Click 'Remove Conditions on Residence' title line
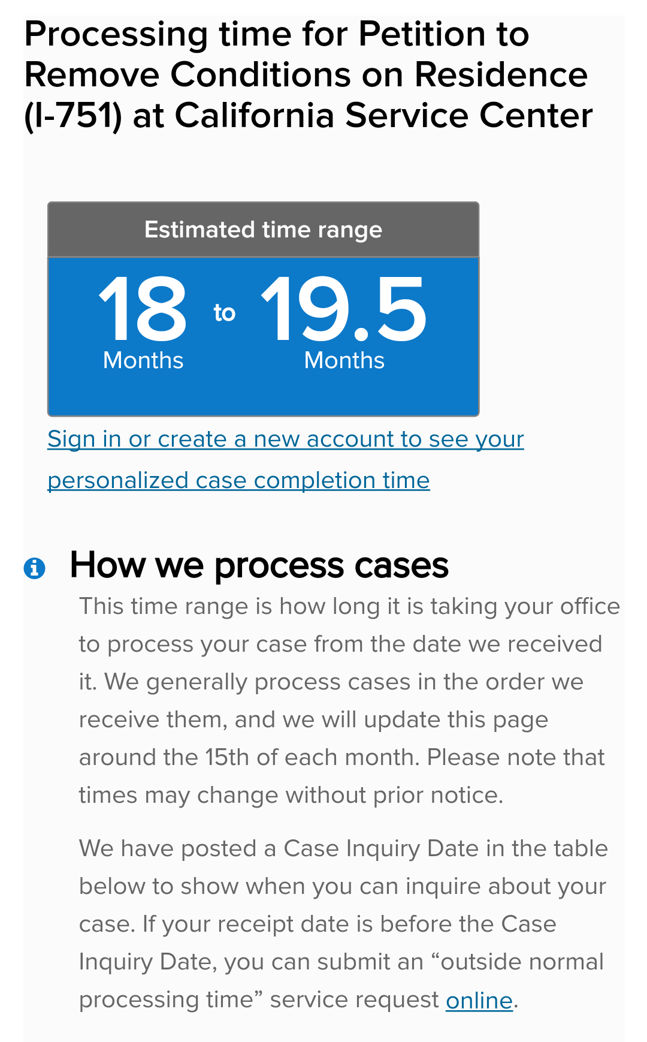647x1042 pixels. point(306,75)
